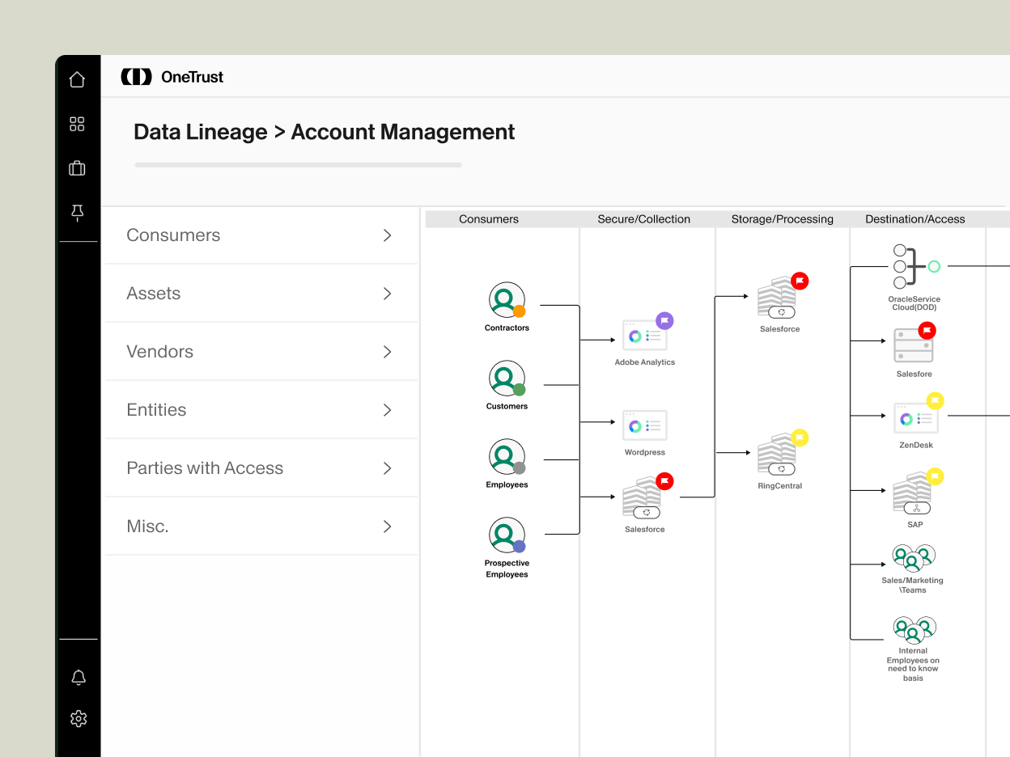Click the Data Lineage breadcrumb link
Screen dimensions: 1010x757
[201, 132]
